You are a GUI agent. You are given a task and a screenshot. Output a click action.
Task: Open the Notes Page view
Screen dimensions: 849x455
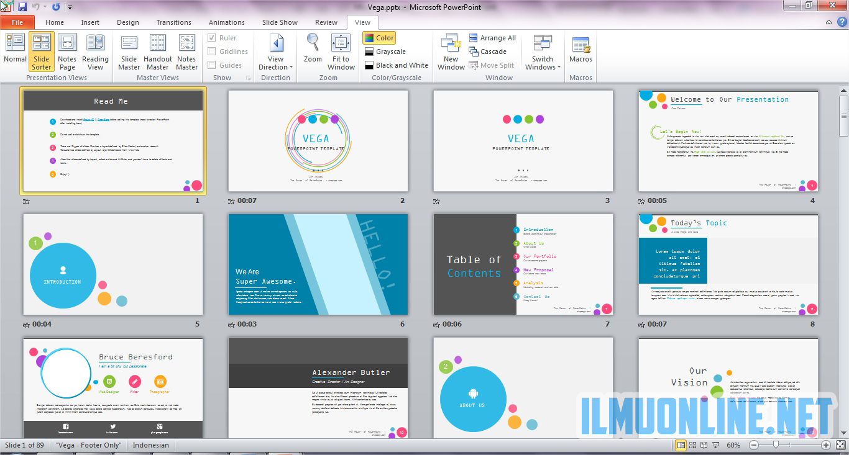[67, 51]
